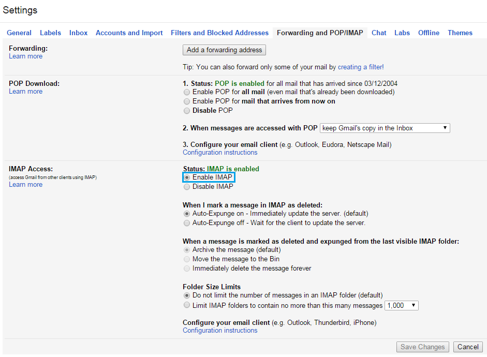Click Learn more under IMAP Access
This screenshot has width=487, height=357.
tap(25, 185)
